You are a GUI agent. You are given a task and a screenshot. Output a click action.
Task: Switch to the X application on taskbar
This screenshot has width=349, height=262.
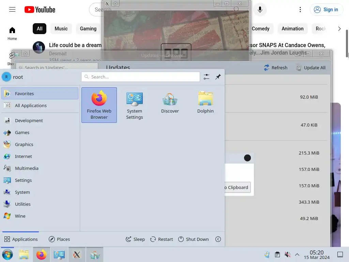point(77,254)
